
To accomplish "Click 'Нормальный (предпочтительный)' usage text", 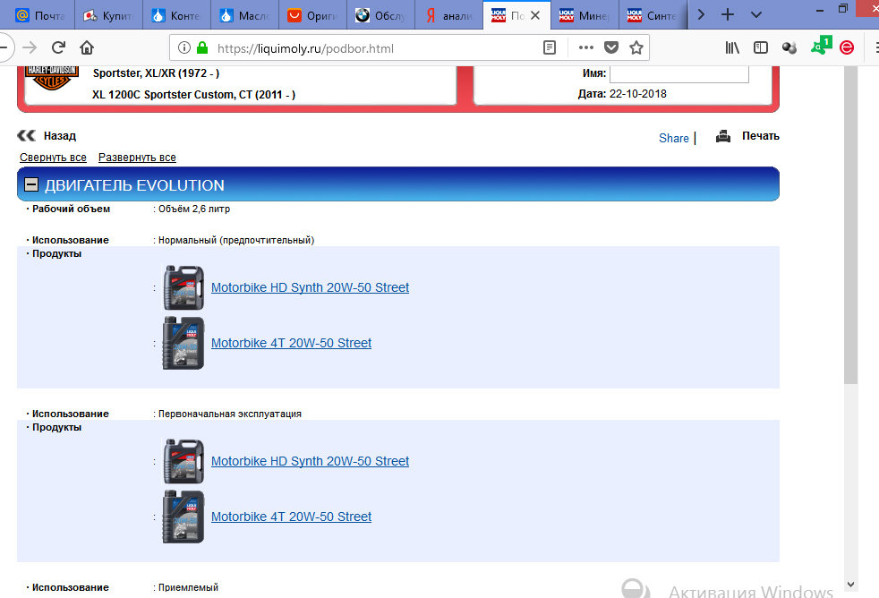I will (236, 240).
